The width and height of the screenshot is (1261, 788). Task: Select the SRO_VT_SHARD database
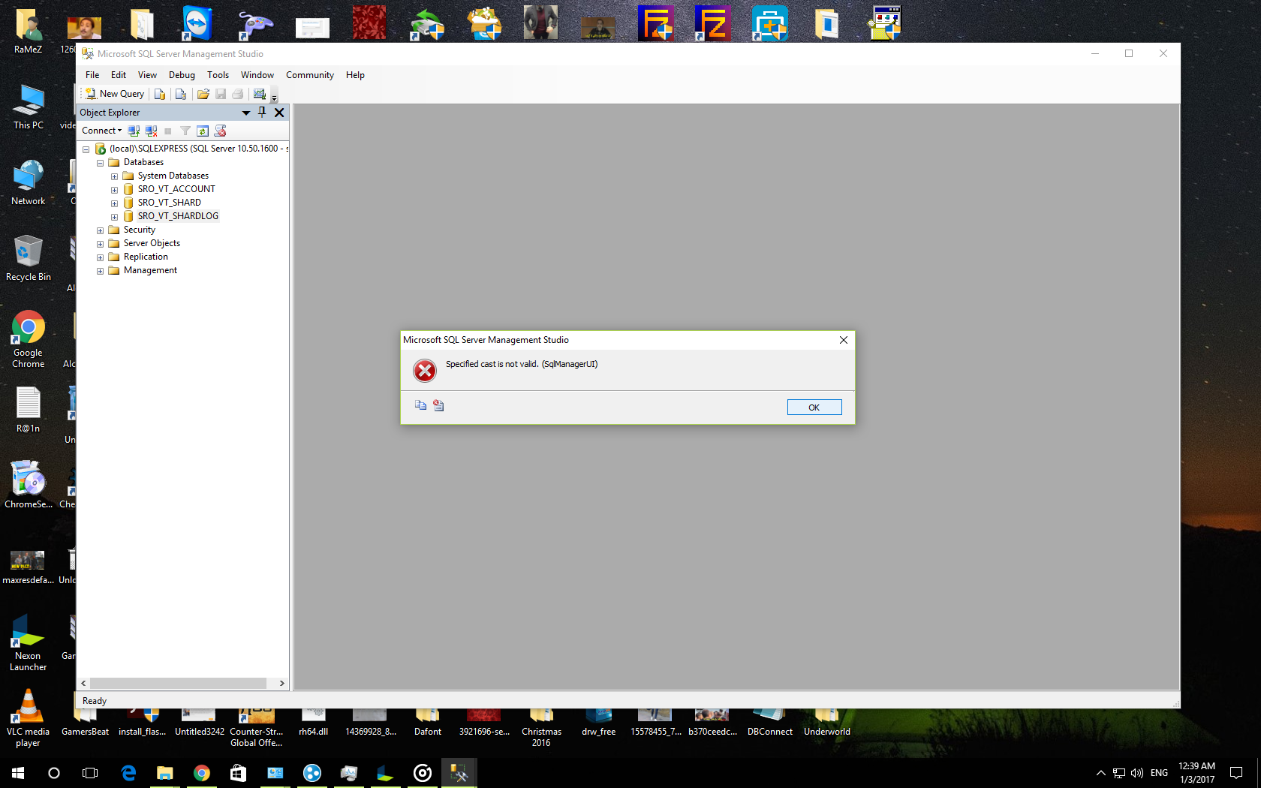[169, 203]
